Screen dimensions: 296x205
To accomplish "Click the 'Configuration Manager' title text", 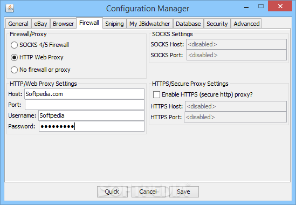I will click(148, 9).
